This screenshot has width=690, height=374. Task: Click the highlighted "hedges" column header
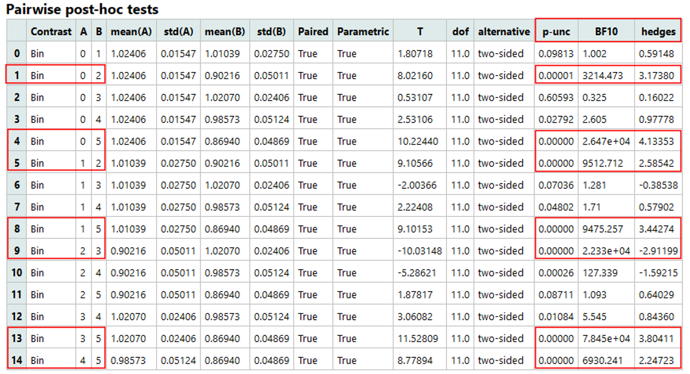click(657, 31)
